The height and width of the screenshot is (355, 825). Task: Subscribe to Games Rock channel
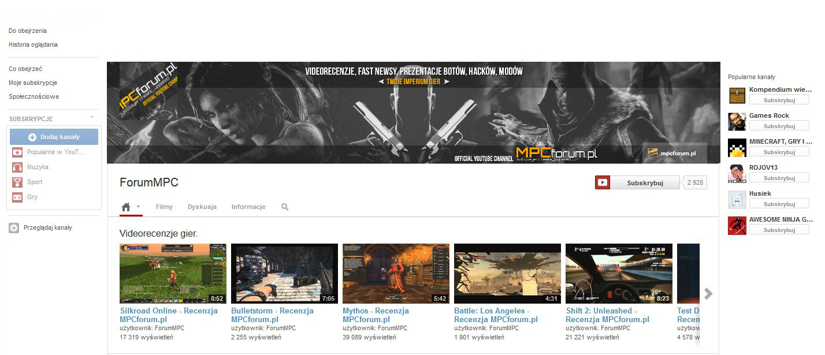click(779, 126)
